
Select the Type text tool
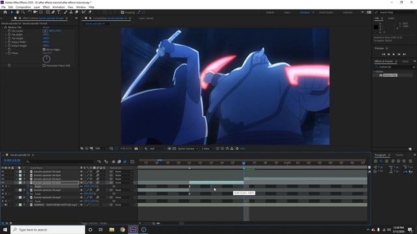coord(59,12)
